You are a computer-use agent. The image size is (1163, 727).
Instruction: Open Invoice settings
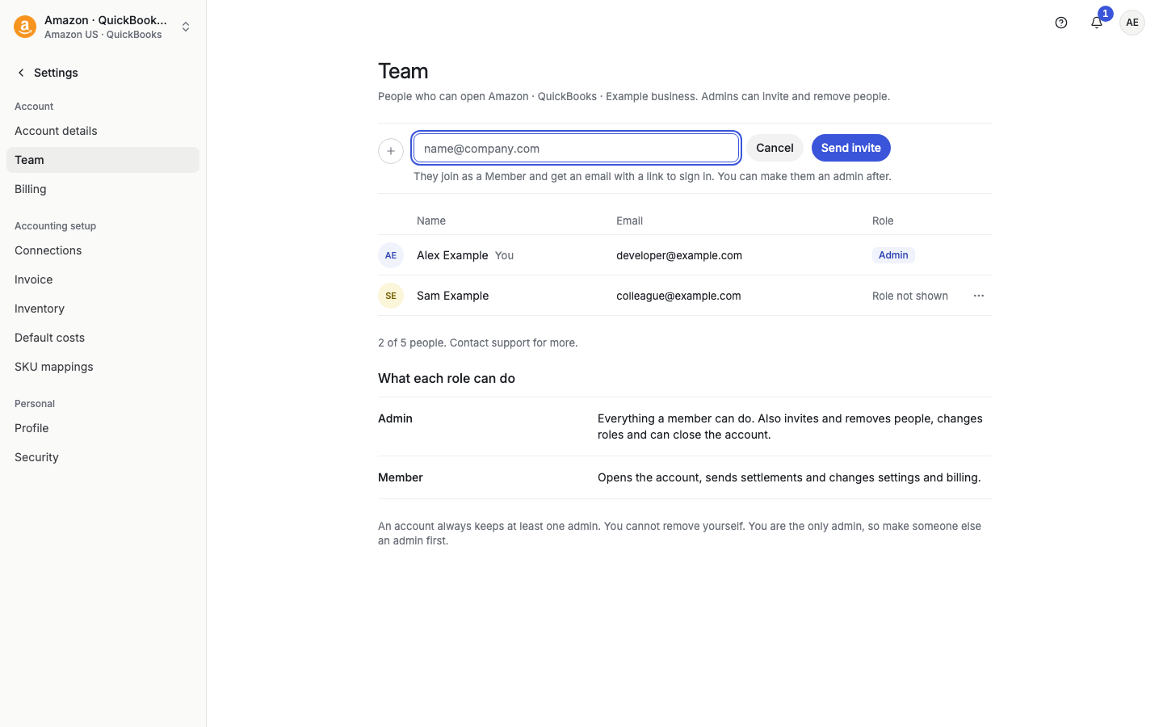(x=103, y=279)
